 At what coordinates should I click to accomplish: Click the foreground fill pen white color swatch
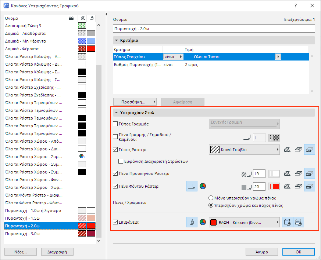coord(274,174)
